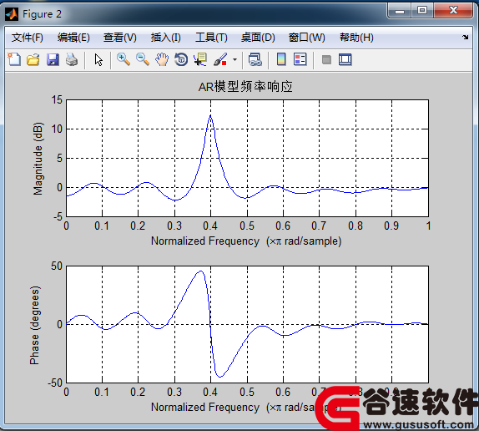Image resolution: width=479 pixels, height=431 pixels.
Task: Enable the Data Cursor tool
Action: [x=200, y=59]
